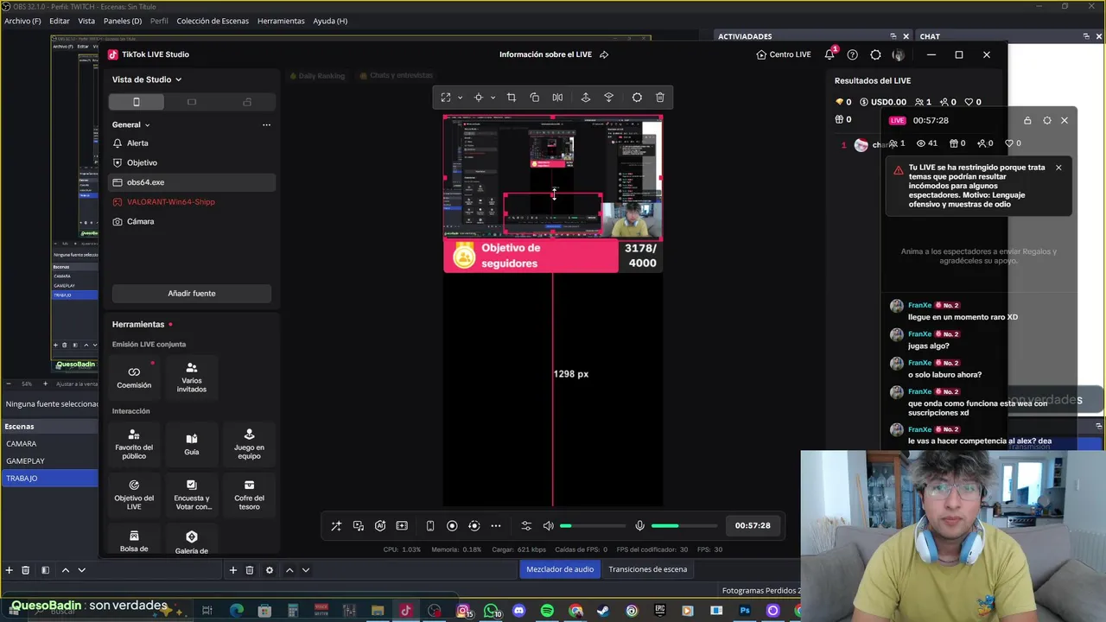Open TikTok notifications bell
Viewport: 1106px width, 622px height.
(829, 54)
